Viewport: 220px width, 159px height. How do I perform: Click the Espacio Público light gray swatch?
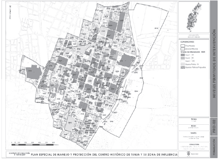pyautogui.click(x=182, y=64)
